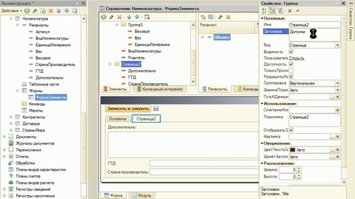Clear ШрифтЗаголовка value with X
This screenshot has height=199, width=355.
tap(338, 156)
